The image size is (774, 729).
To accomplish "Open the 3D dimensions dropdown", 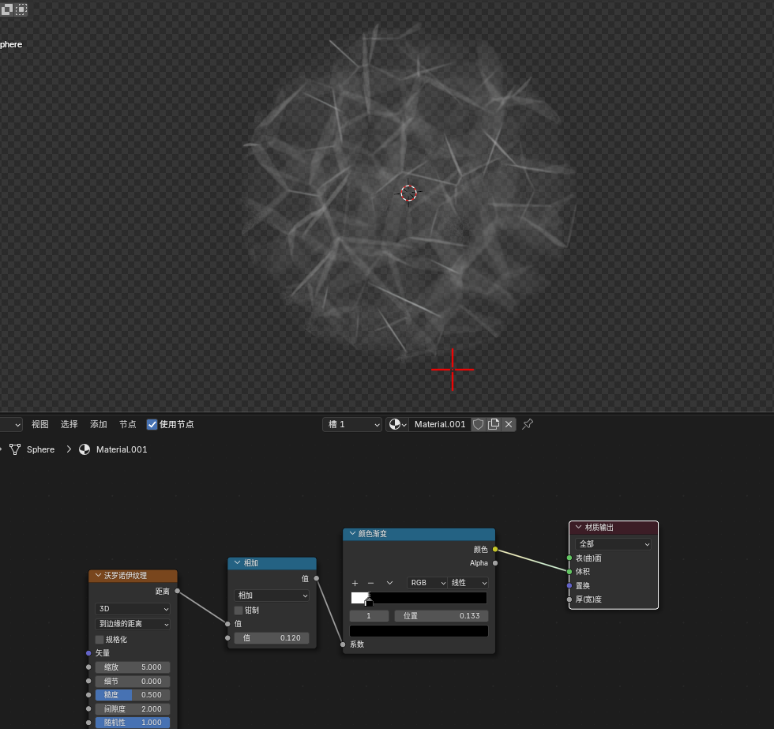I will (x=133, y=609).
